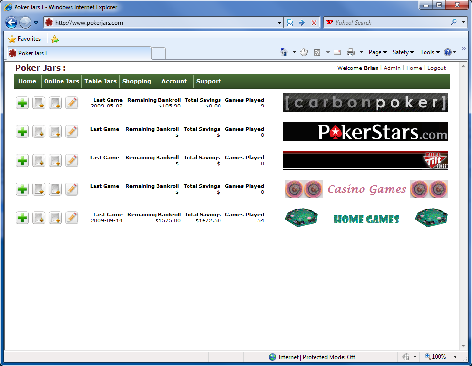This screenshot has height=366, width=472.
Task: Click the PokerStars.com banner
Action: (365, 132)
